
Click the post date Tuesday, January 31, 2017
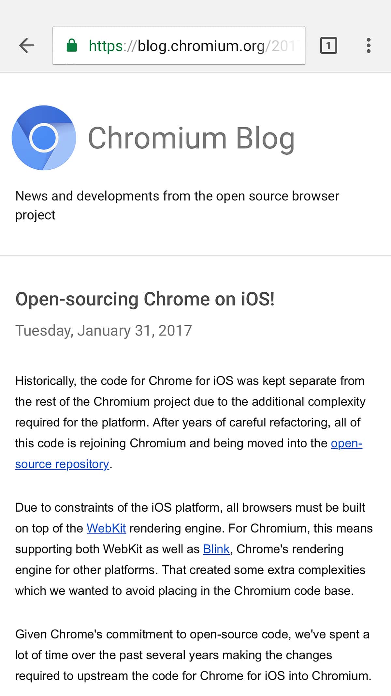104,330
